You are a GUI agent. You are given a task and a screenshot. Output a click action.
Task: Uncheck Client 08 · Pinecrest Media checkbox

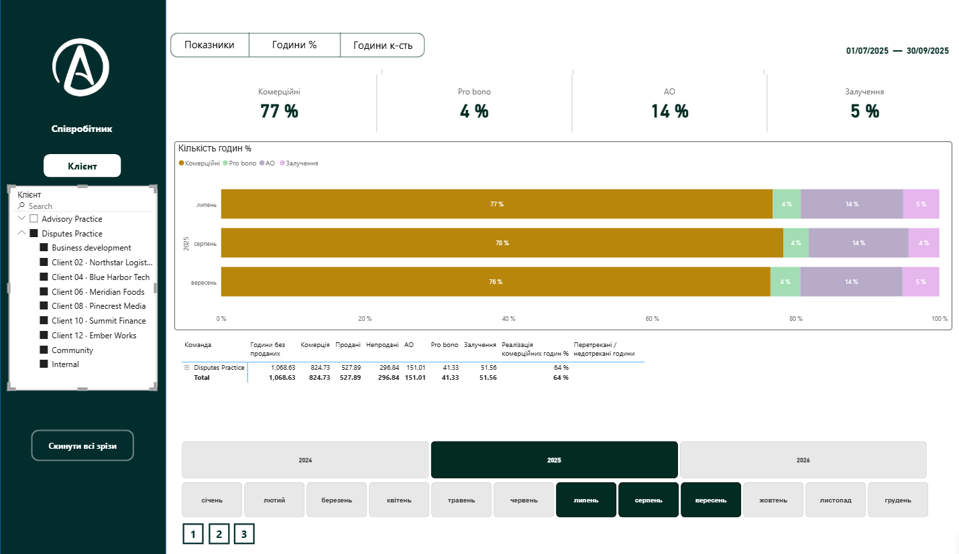point(44,306)
